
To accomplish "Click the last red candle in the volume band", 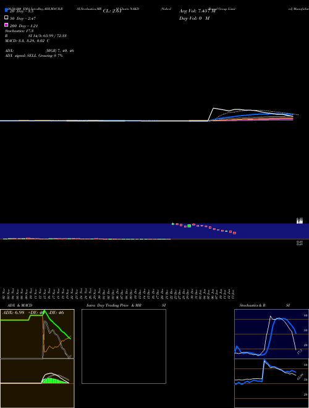I will pos(234,233).
